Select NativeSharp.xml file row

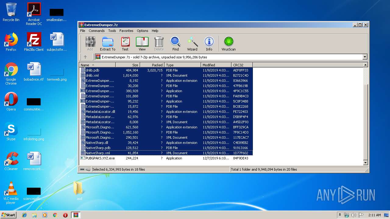tap(166, 153)
